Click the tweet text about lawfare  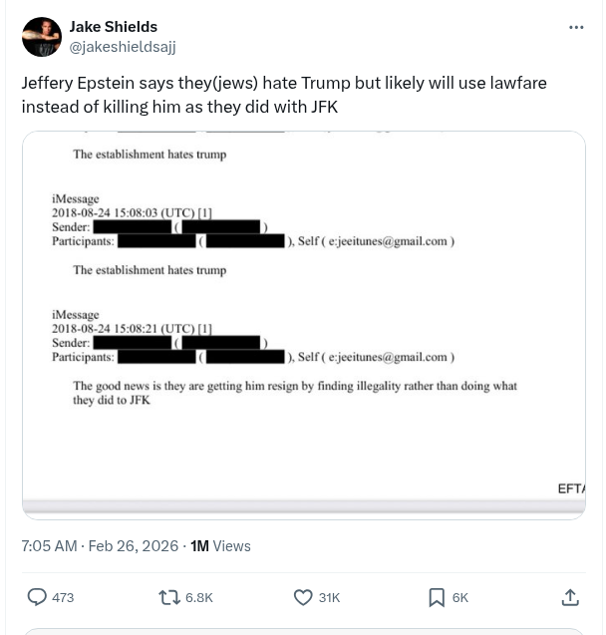[284, 94]
